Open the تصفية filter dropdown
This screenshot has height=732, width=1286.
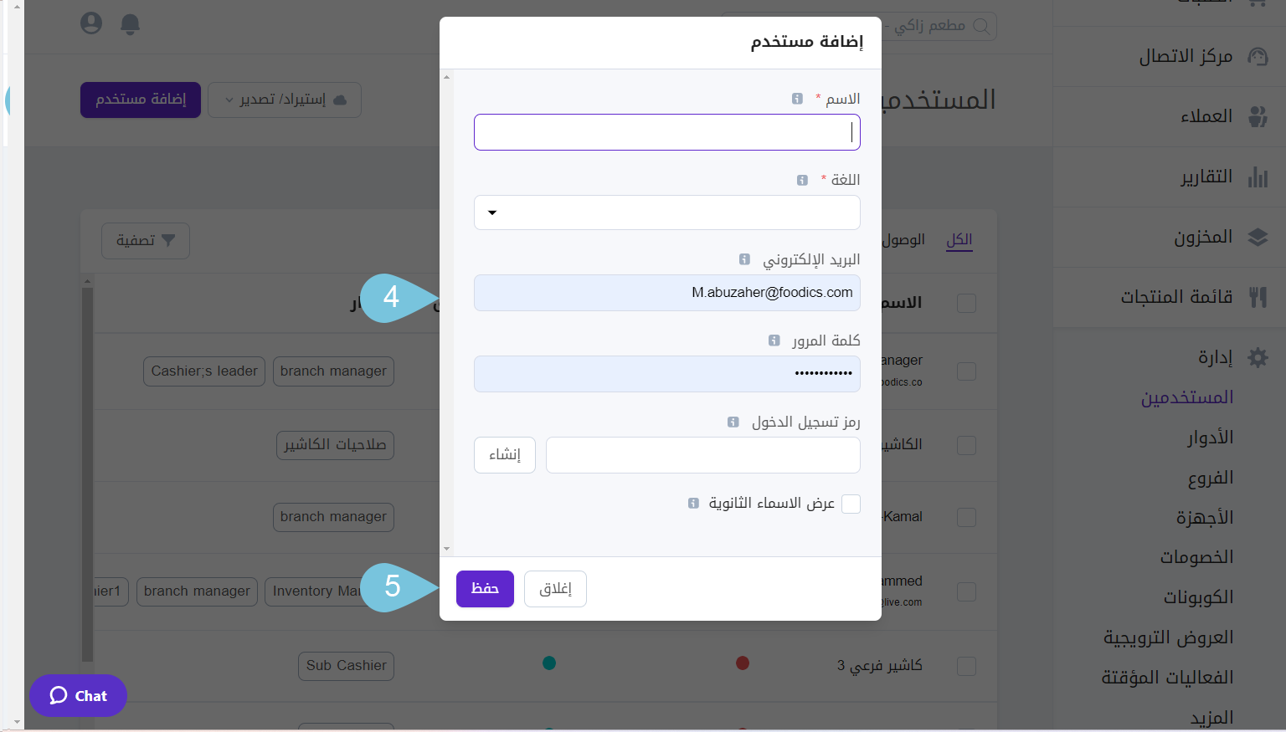point(145,240)
